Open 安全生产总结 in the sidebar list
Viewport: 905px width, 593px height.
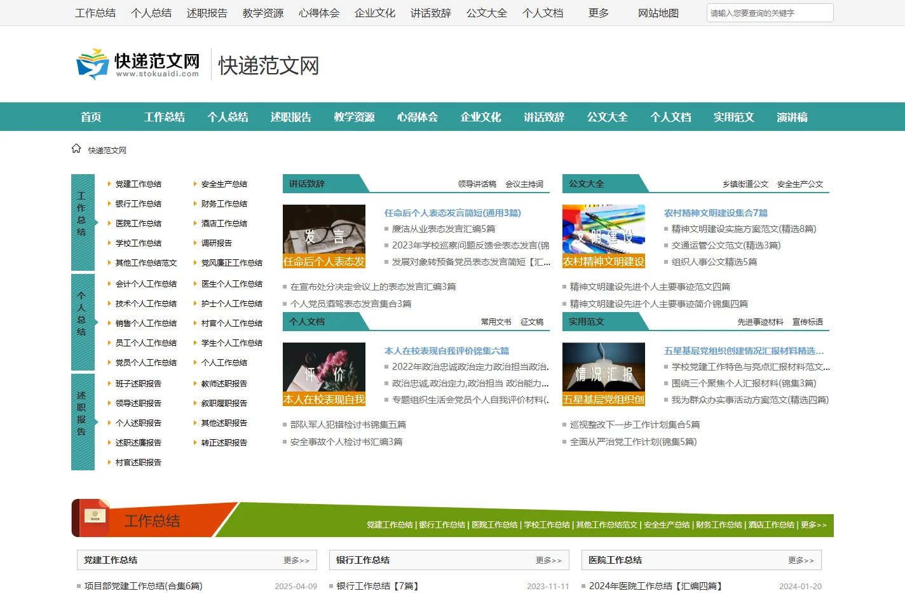click(x=224, y=184)
